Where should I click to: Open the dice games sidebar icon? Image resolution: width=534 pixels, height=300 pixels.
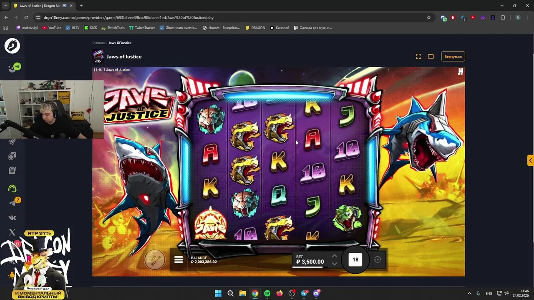(12, 156)
